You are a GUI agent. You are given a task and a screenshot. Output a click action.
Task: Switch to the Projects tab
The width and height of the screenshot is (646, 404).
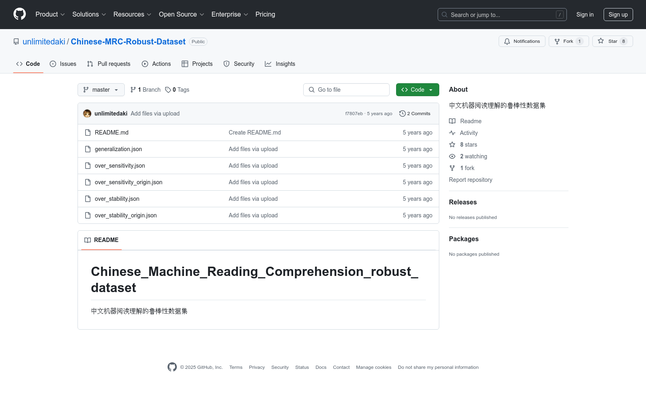tap(197, 64)
